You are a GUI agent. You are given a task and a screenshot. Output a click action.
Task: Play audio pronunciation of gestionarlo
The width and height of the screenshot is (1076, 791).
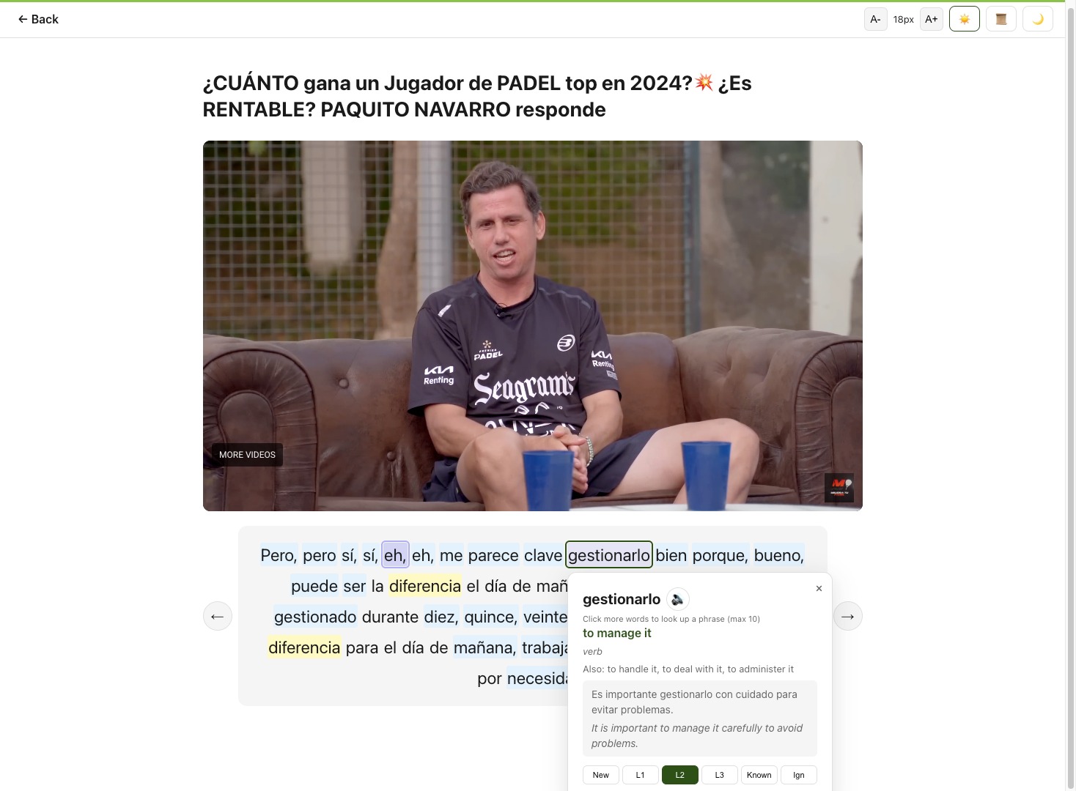tap(678, 599)
